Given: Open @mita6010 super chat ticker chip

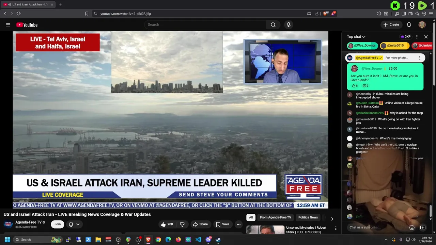Looking at the screenshot, I should pos(394,46).
